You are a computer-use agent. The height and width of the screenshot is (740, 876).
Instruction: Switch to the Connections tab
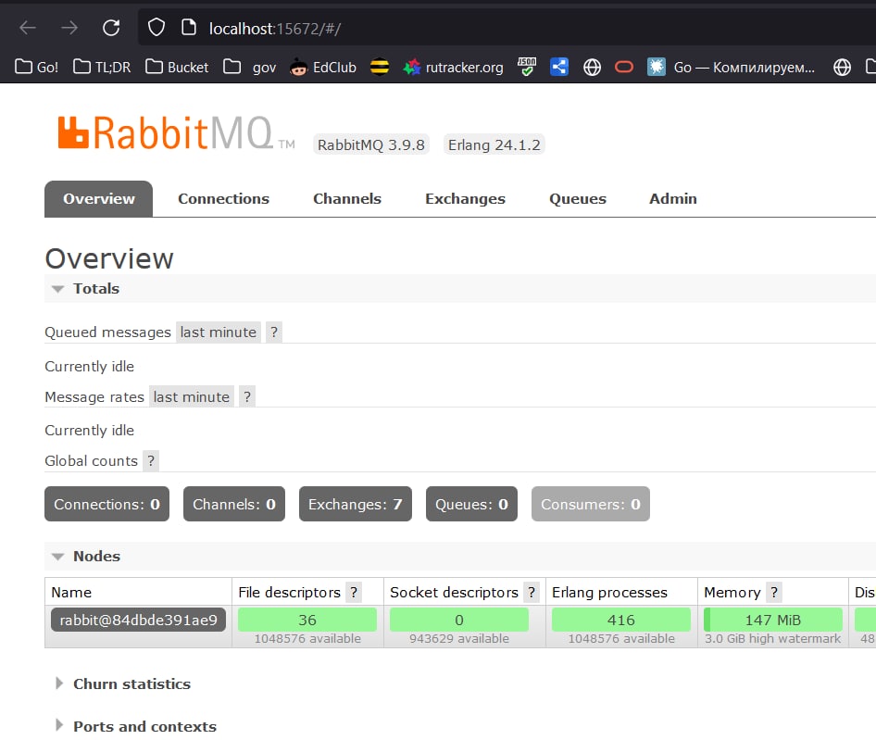point(223,198)
